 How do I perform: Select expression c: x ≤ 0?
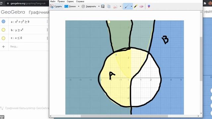pyautogui.click(x=16, y=38)
